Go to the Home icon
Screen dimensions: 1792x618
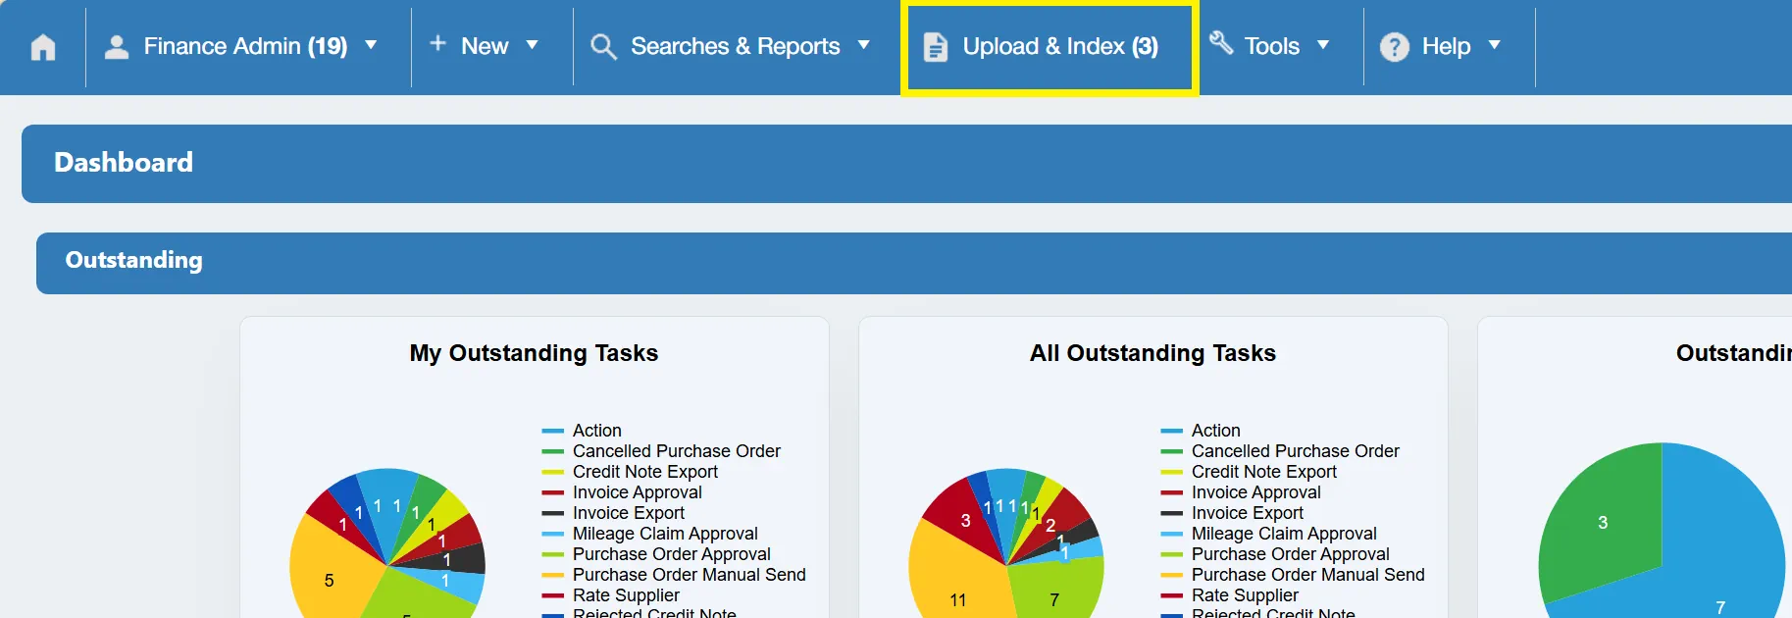(x=43, y=47)
